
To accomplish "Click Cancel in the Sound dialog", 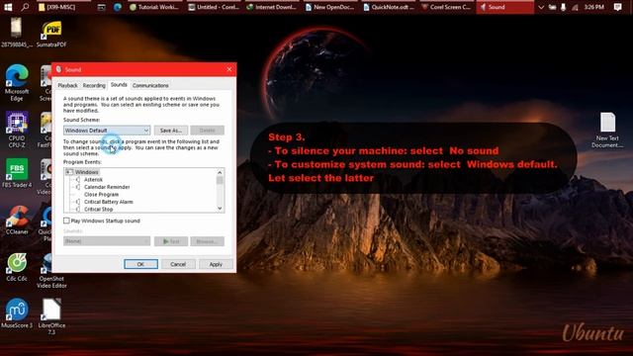I will click(178, 264).
